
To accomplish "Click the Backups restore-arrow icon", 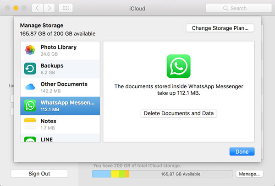I will [x=30, y=69].
